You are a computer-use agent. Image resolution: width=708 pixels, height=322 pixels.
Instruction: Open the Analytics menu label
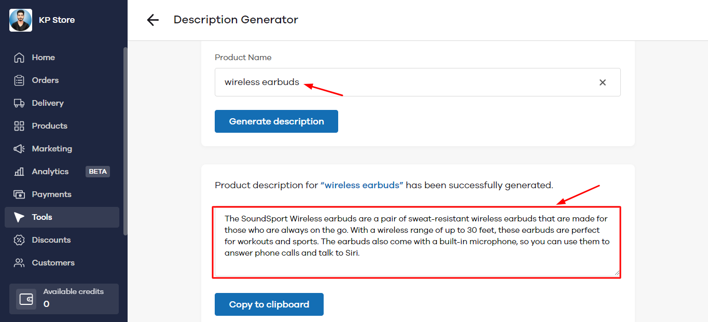coord(50,172)
